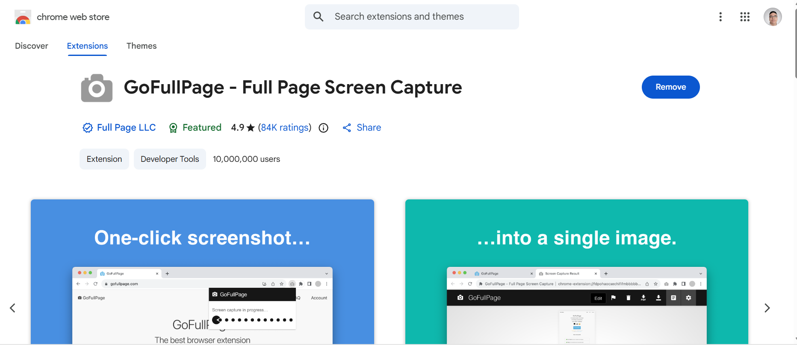
Task: Click the GoFullPage camera extension icon
Action: coord(97,88)
